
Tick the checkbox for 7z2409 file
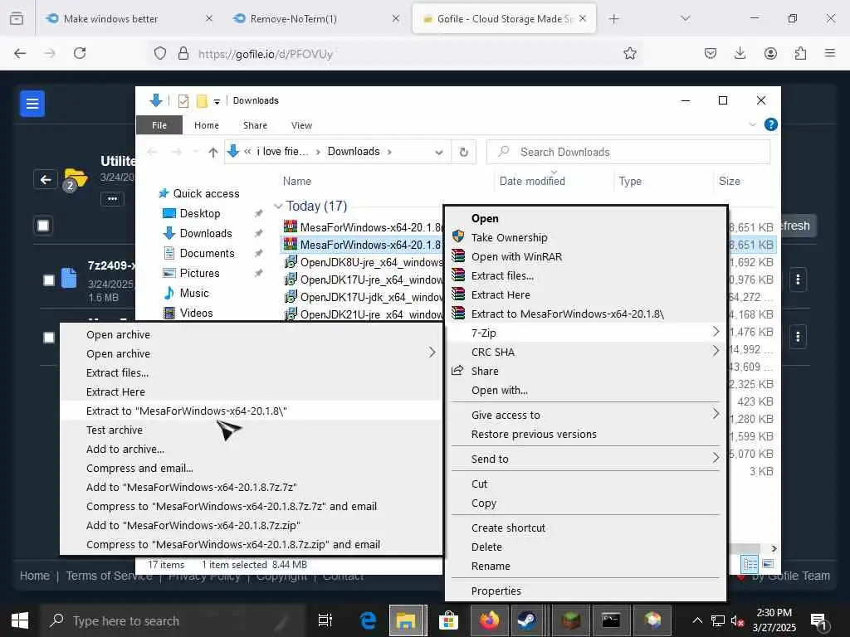[x=49, y=280]
